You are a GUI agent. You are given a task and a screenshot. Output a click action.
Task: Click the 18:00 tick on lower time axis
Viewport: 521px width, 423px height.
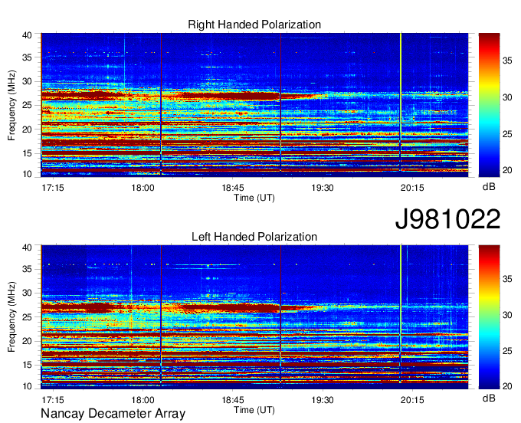143,400
